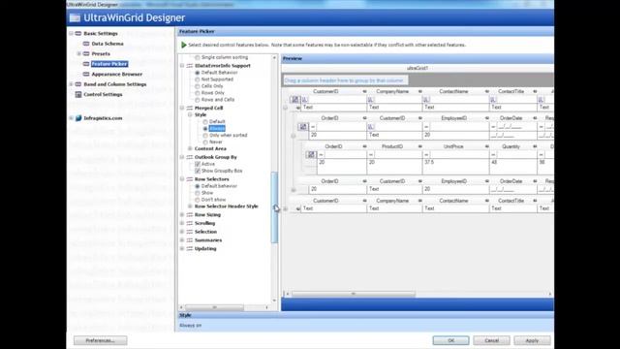Select the Rows and Cells option

click(x=198, y=100)
